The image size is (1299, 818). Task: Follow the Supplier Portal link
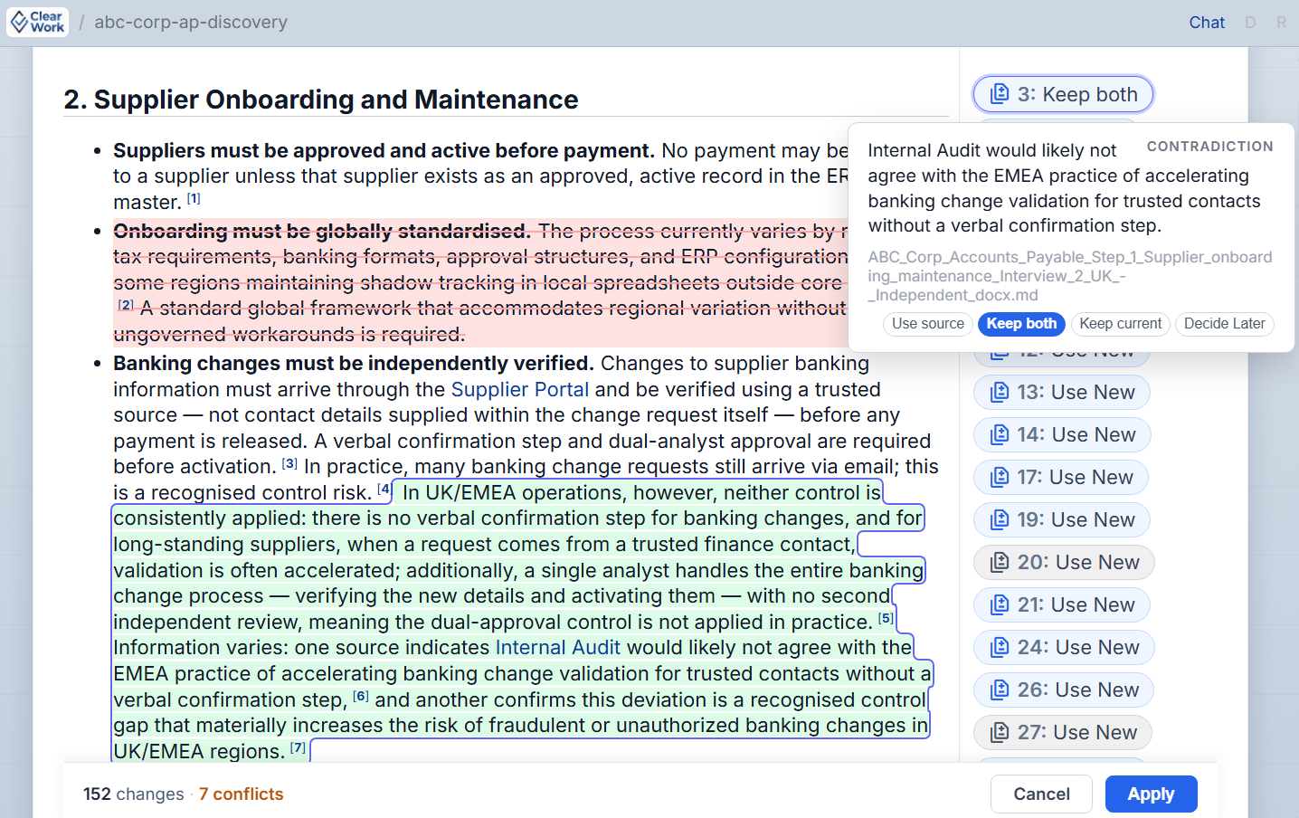[x=520, y=389]
